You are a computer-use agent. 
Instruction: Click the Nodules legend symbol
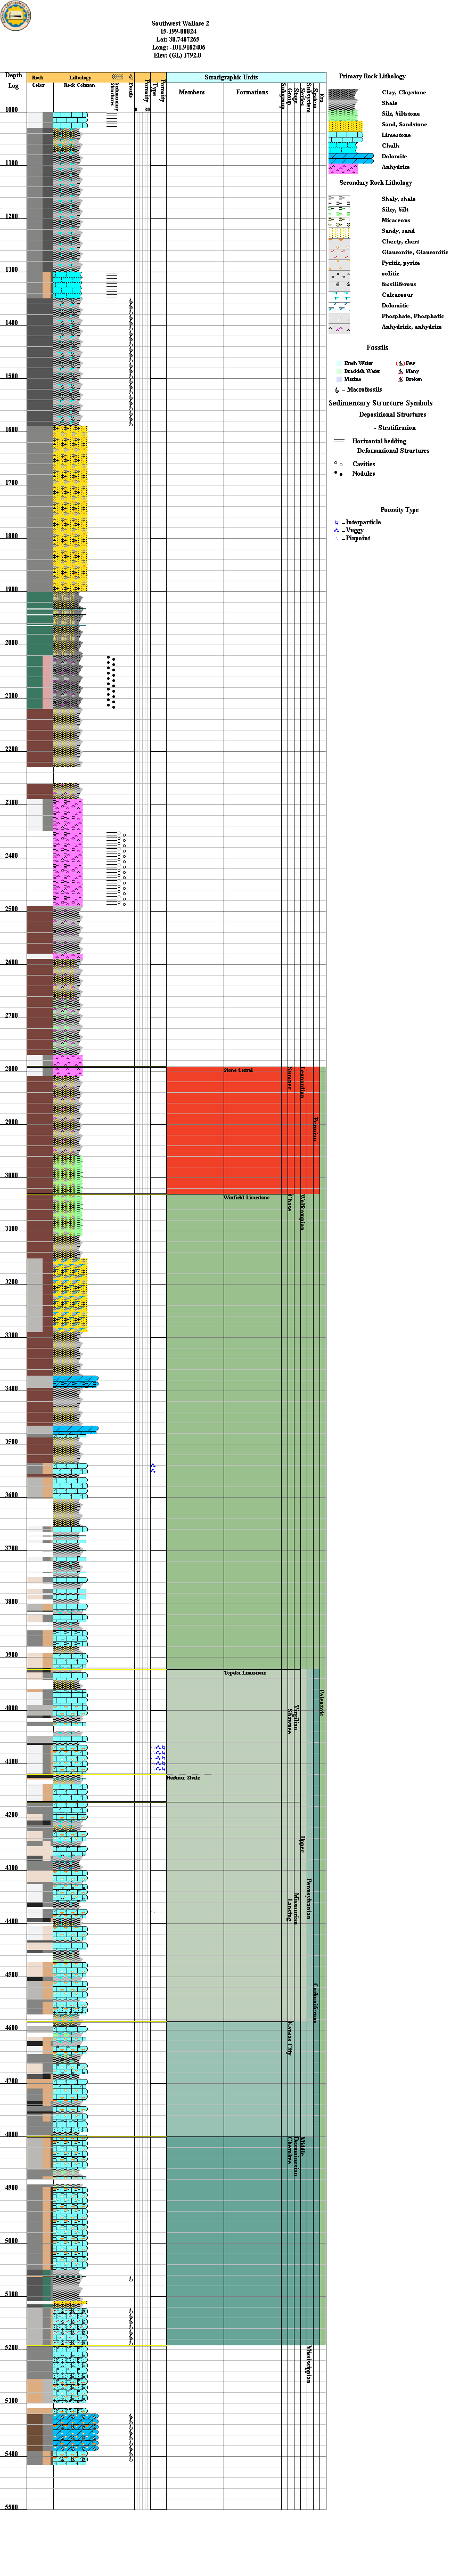click(x=339, y=473)
